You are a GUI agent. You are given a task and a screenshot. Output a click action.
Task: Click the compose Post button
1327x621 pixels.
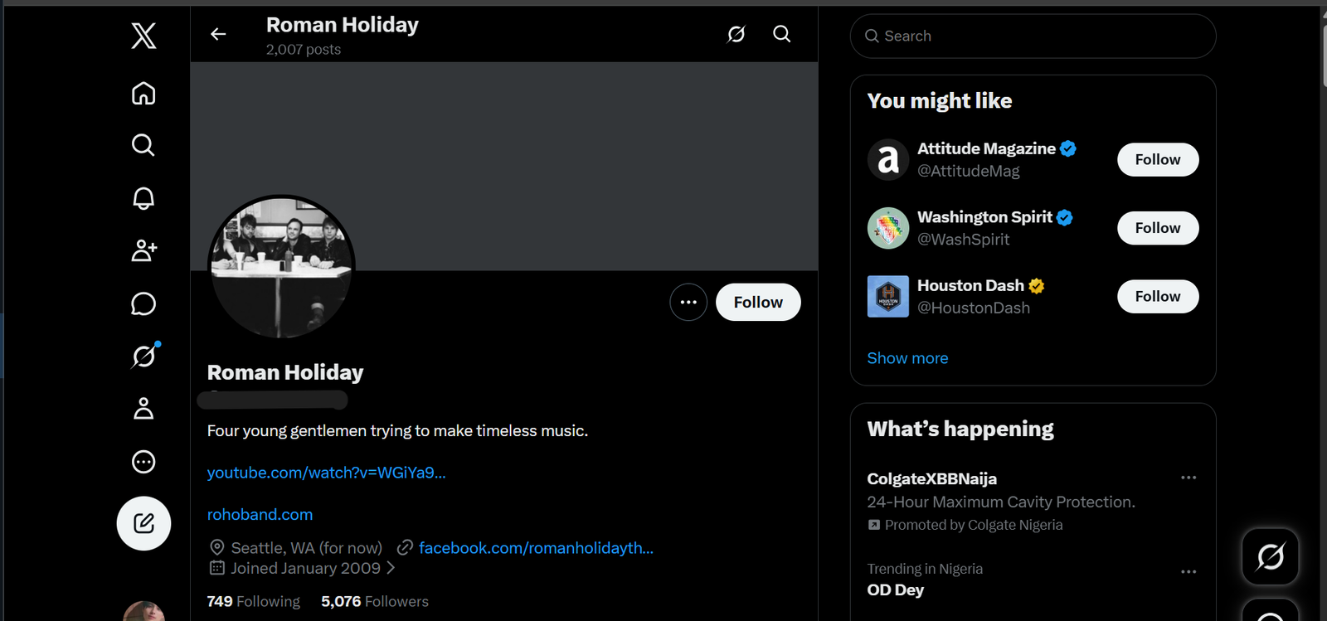pyautogui.click(x=143, y=523)
